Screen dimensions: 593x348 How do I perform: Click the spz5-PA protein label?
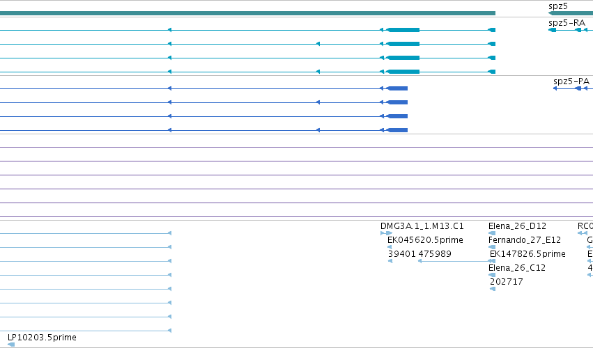[x=571, y=81]
